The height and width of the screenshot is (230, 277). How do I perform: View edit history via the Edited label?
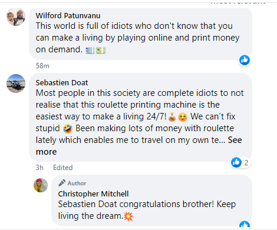[63, 168]
